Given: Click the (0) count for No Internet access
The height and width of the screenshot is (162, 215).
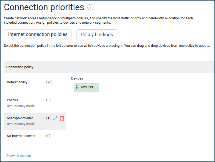Looking at the screenshot, I should pos(48,136).
